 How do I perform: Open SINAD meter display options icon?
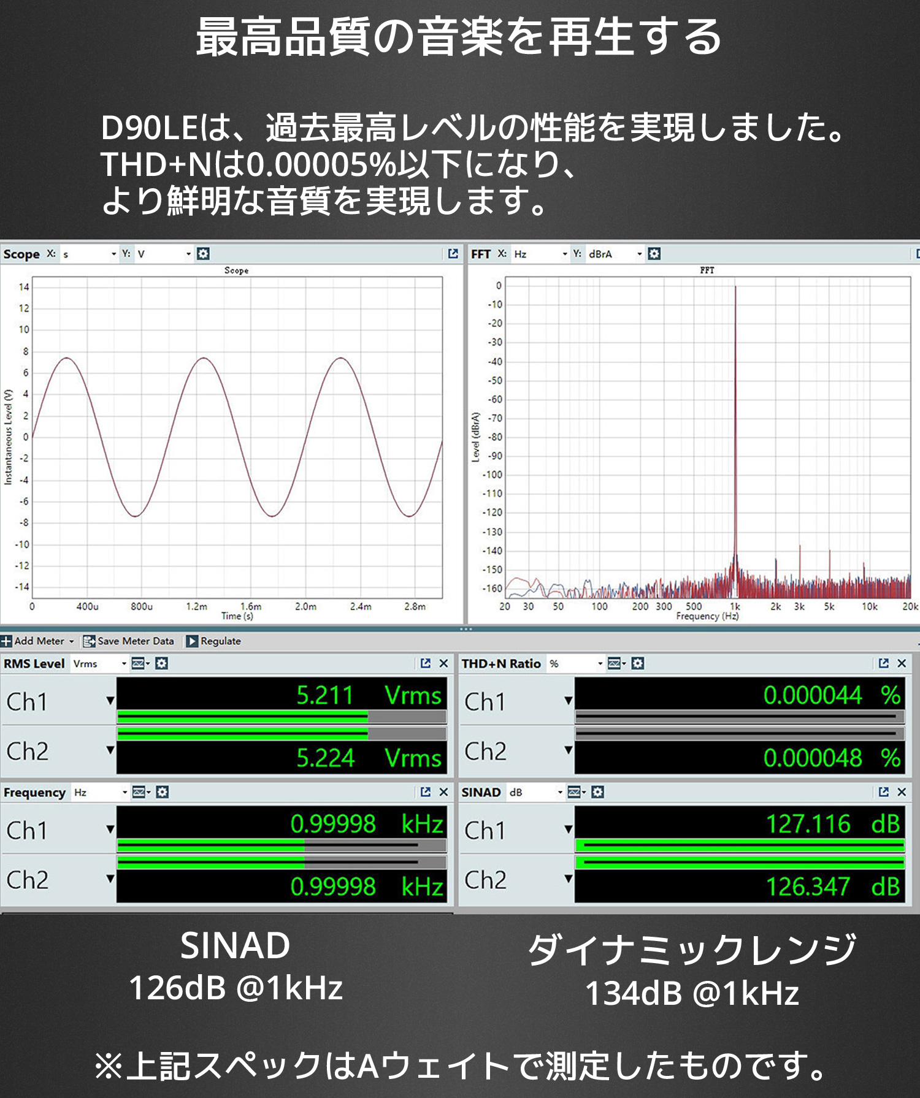577,792
